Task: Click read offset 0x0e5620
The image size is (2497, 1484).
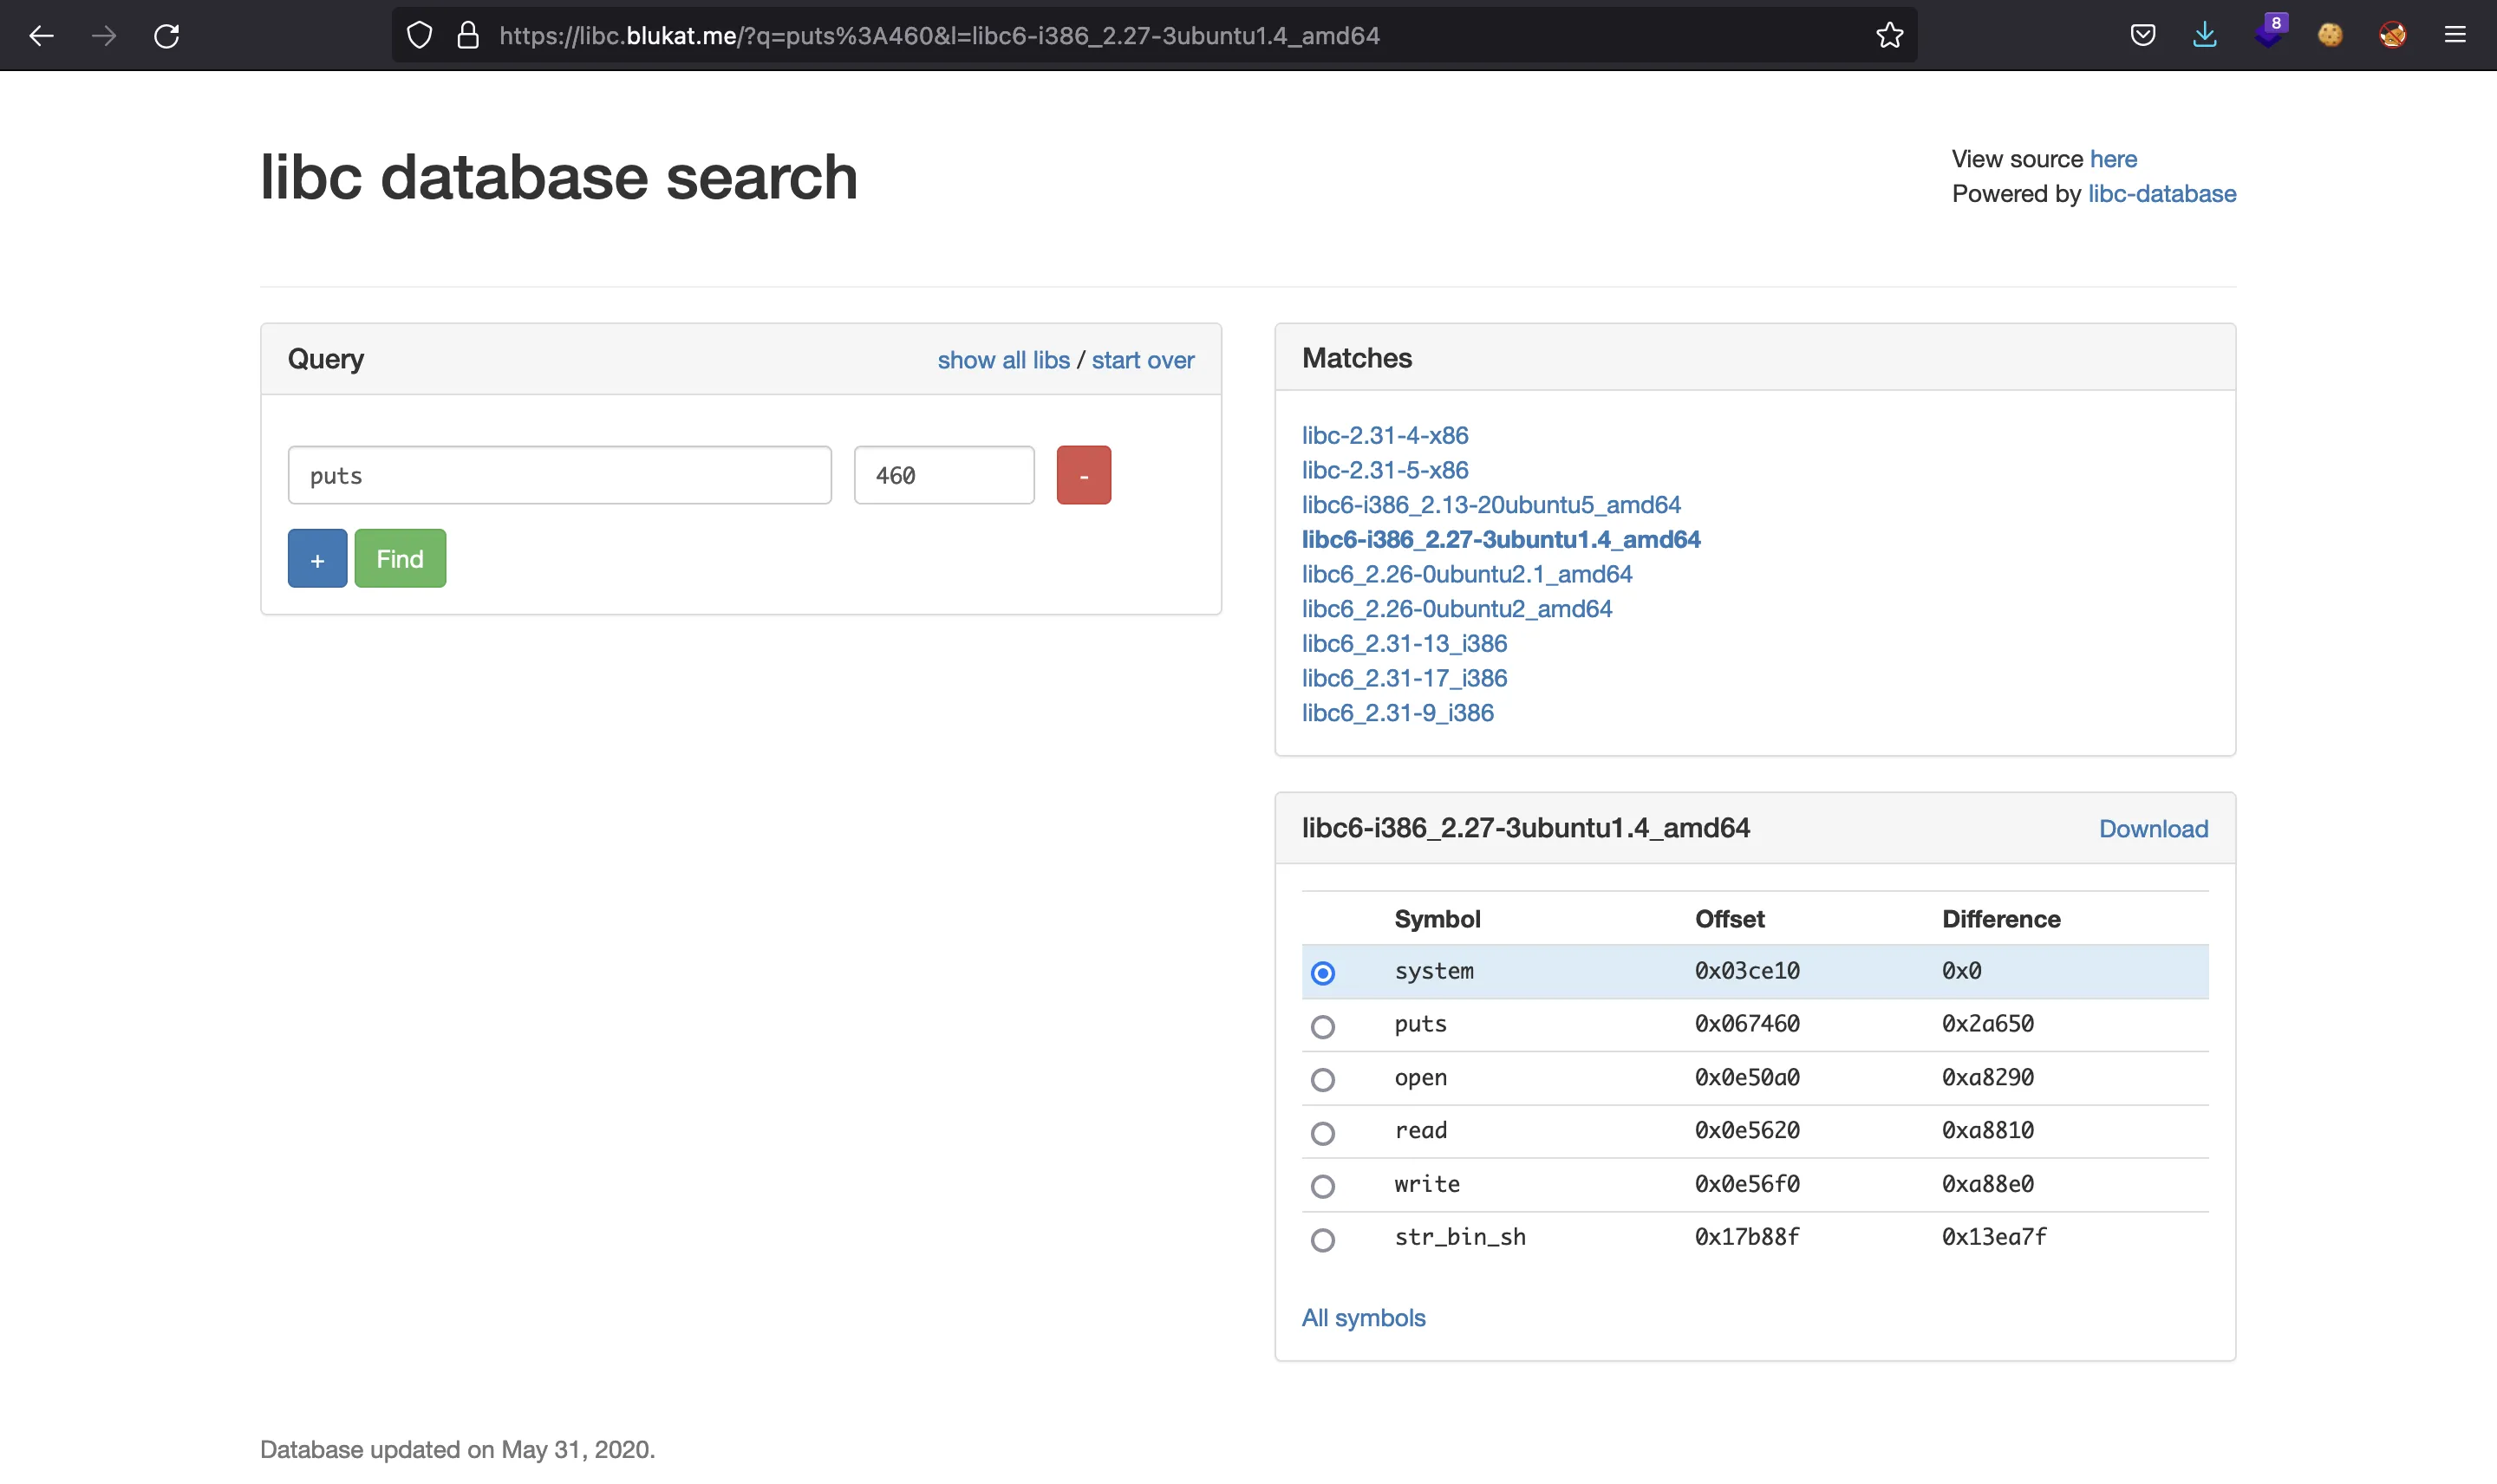Action: coord(1747,1131)
